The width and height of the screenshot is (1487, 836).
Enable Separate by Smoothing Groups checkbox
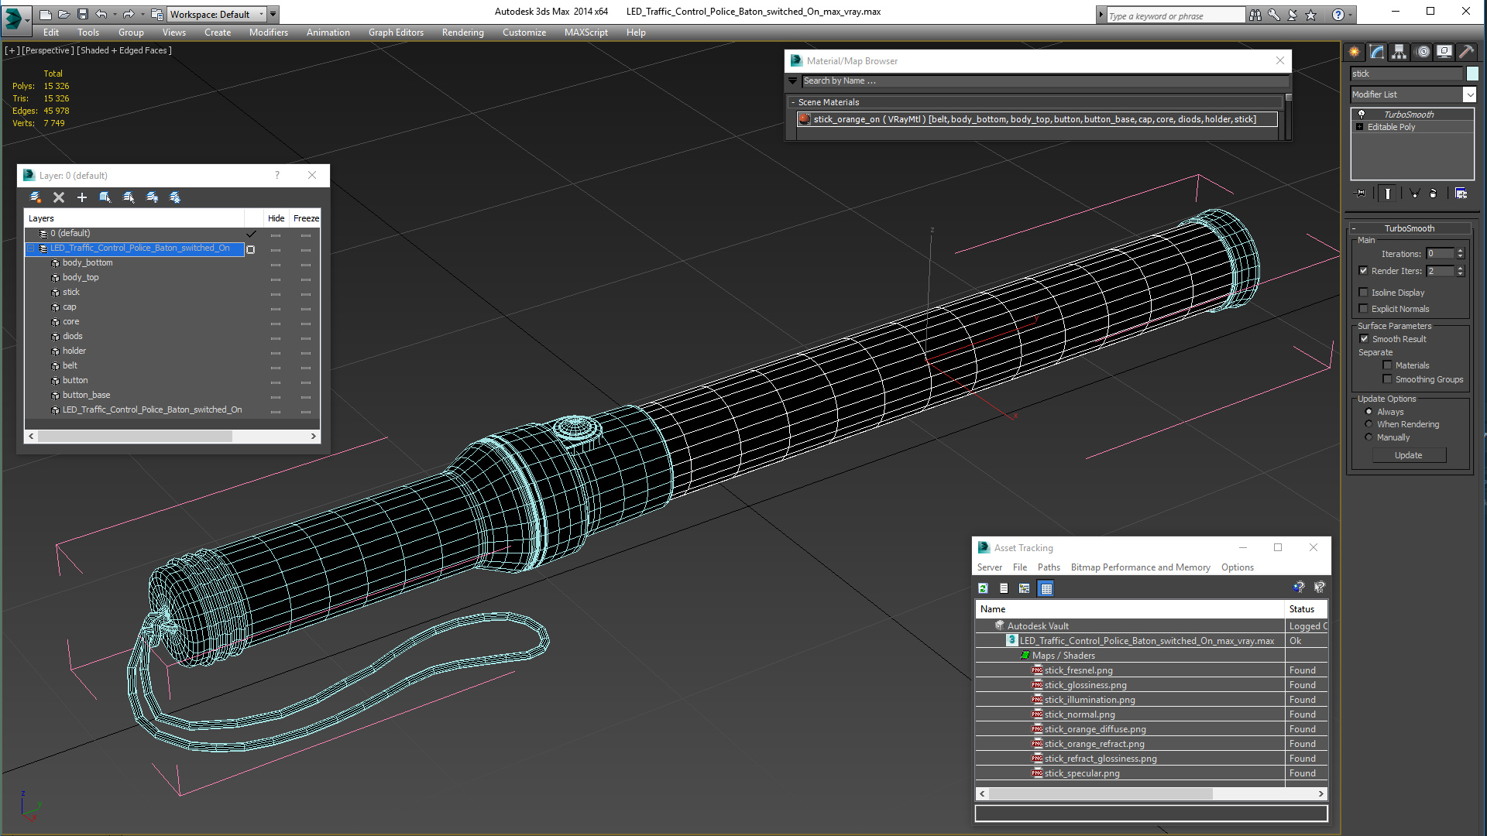1387,379
